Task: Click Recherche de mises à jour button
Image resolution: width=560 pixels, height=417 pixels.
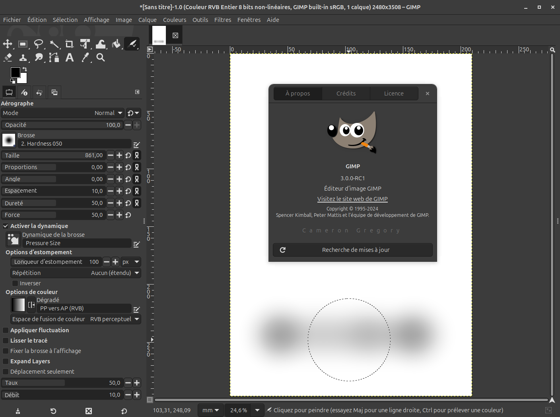Action: click(353, 250)
